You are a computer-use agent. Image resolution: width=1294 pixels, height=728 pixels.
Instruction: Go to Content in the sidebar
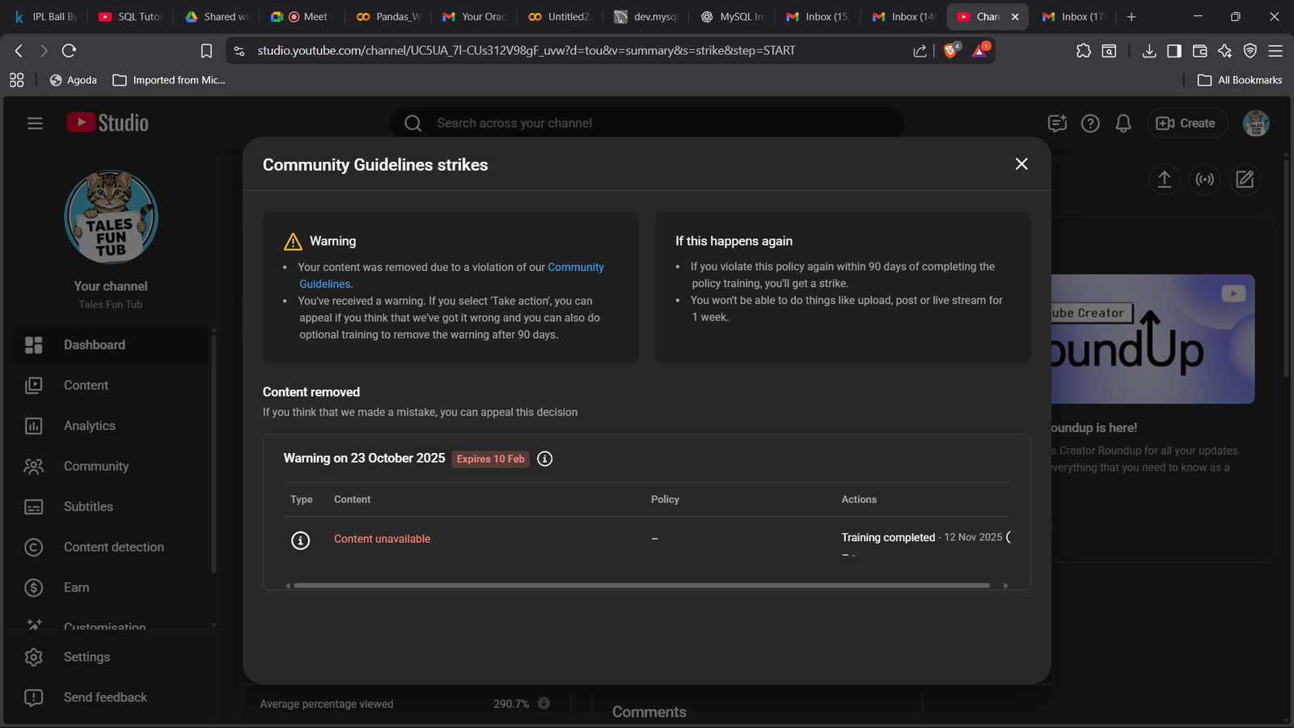point(86,385)
